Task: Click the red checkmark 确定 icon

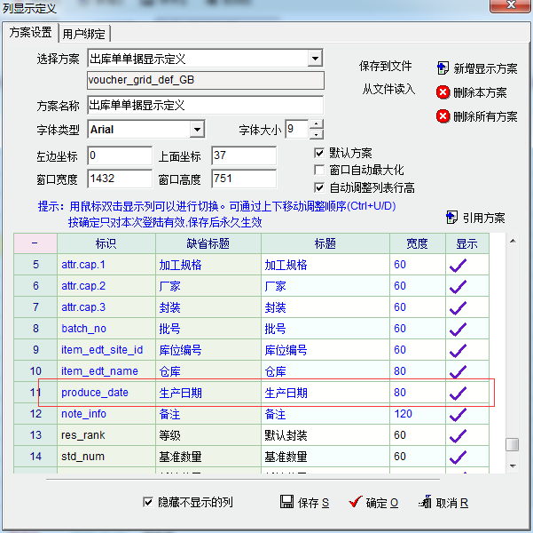Action: pos(355,502)
